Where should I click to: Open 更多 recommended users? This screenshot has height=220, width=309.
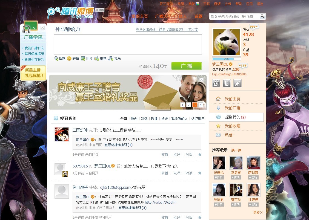point(258,213)
